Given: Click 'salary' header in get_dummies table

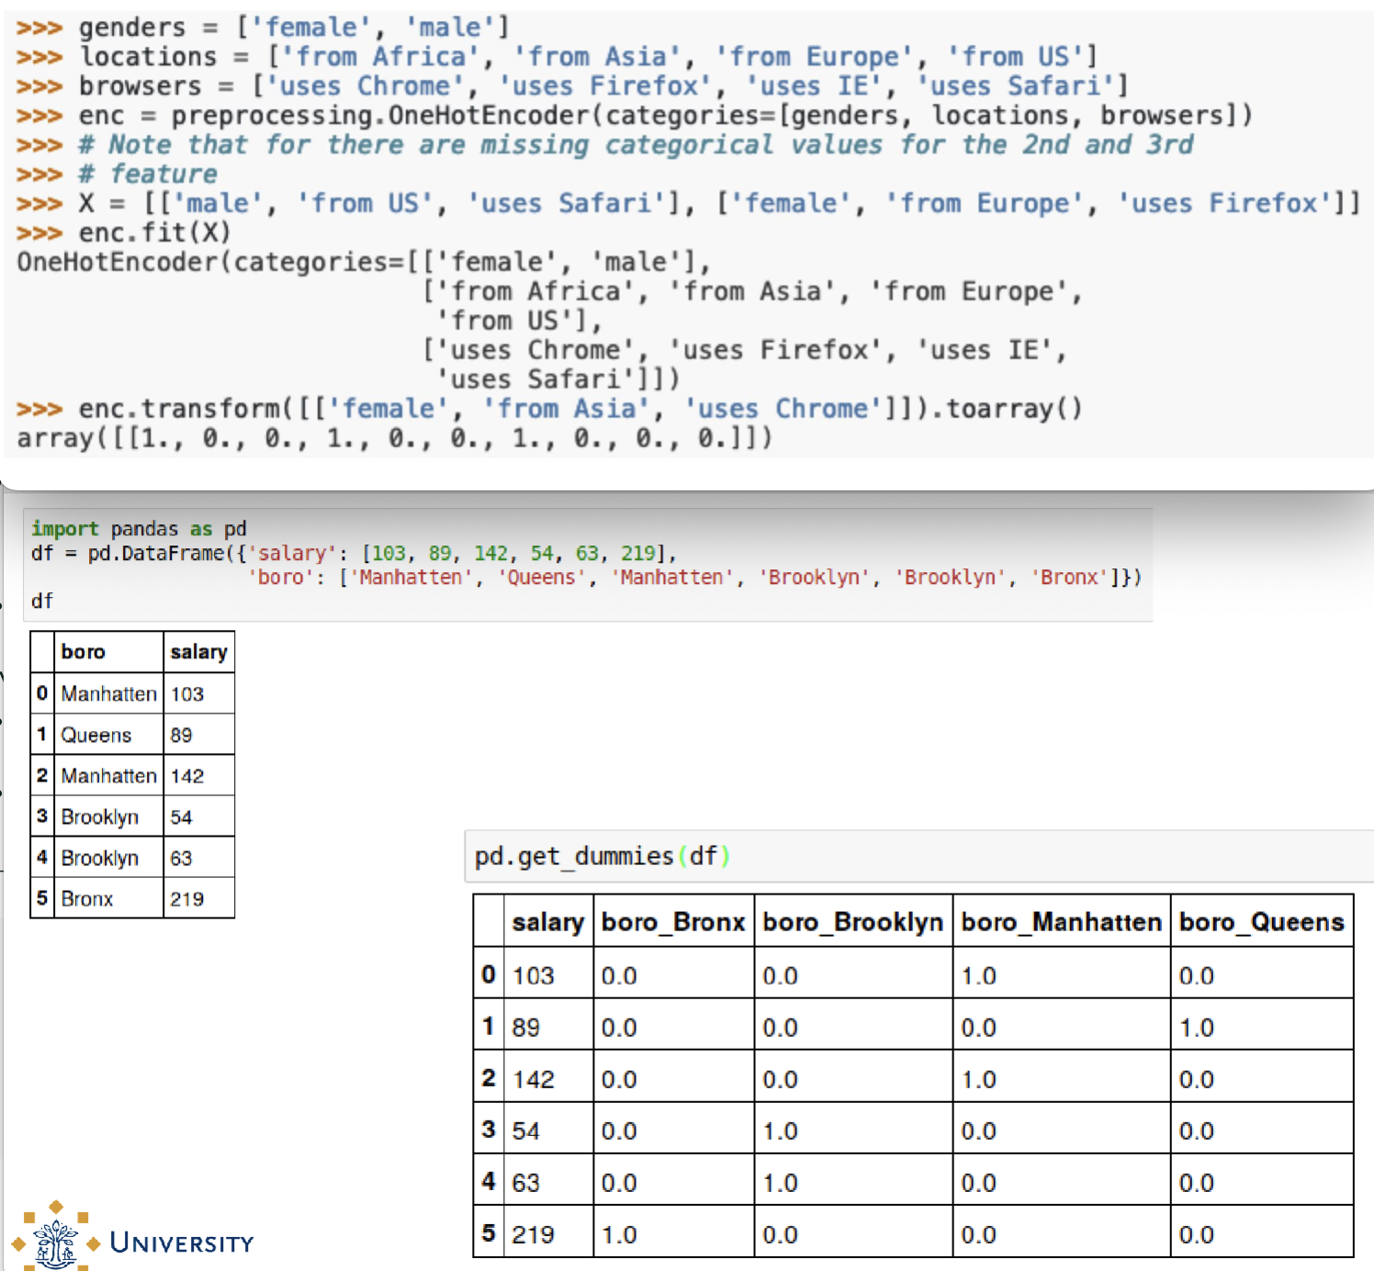Looking at the screenshot, I should coord(548,922).
